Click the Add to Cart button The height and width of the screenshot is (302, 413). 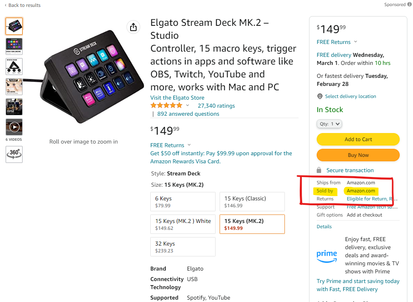tap(358, 140)
